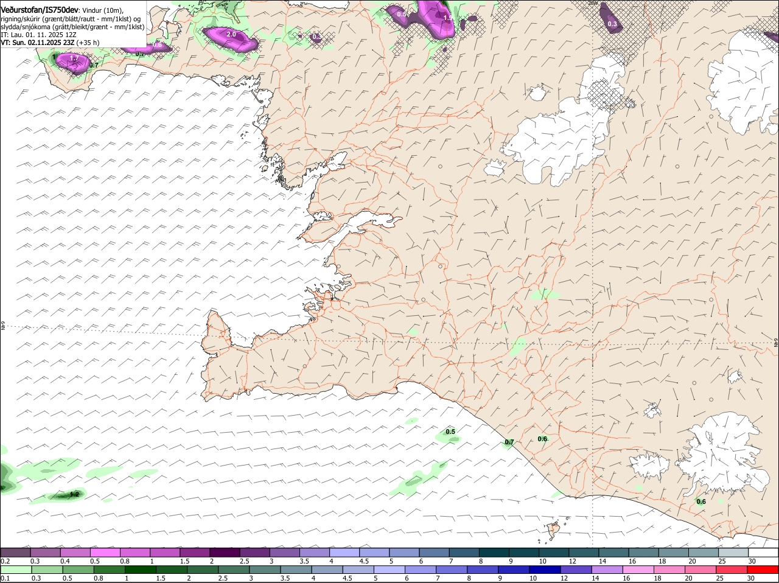Screen dimensions: 779x583
Task: Click the 0.2 value under the snow legend
Action: 5,561
